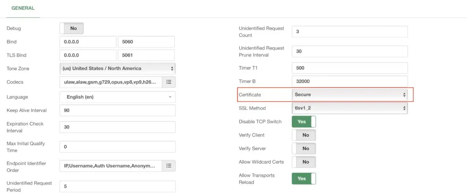Click the Bind port field 5060
Viewport: 467px width, 196px height.
146,42
